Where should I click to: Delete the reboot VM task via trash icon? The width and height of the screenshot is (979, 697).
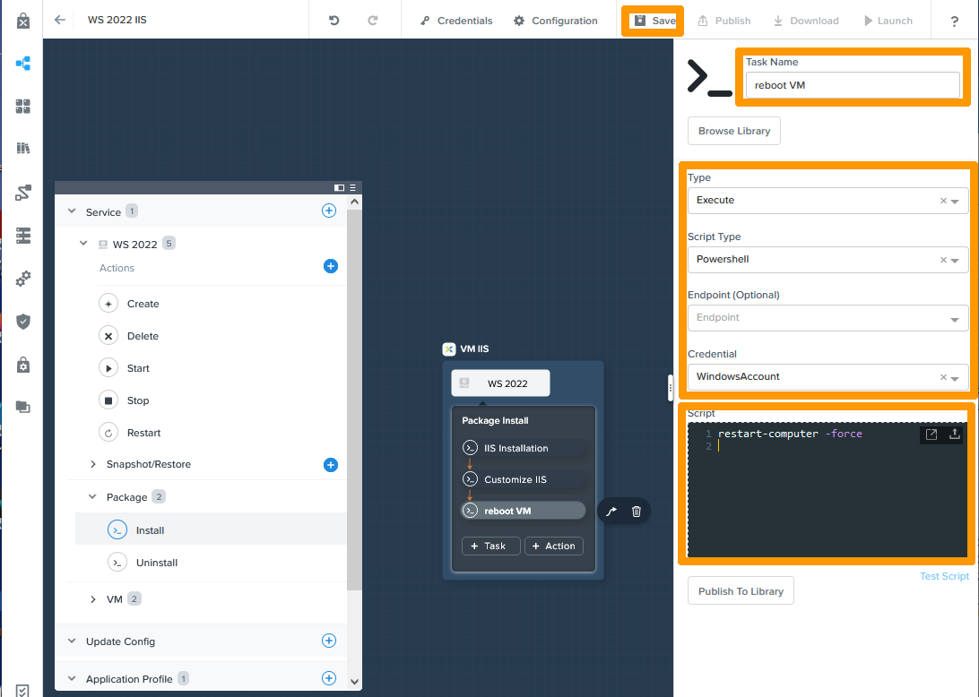pyautogui.click(x=637, y=510)
